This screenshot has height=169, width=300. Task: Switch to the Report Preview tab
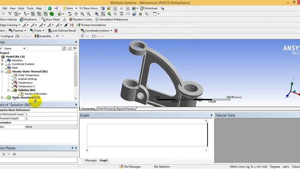[126, 108]
